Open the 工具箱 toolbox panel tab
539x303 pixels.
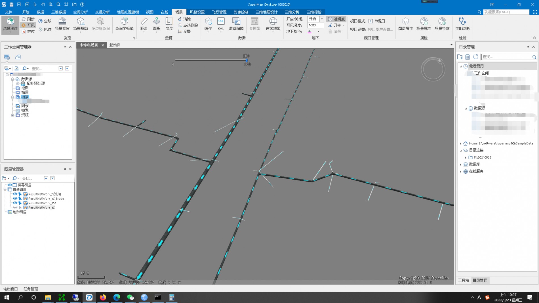click(x=464, y=280)
